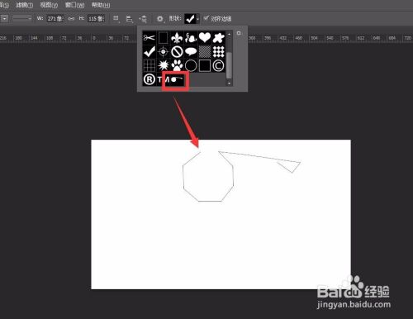413x319 pixels.
Task: Select the starburst custom shape
Action: click(163, 65)
